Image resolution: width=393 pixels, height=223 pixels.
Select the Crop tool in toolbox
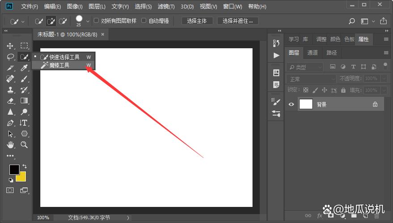point(10,68)
